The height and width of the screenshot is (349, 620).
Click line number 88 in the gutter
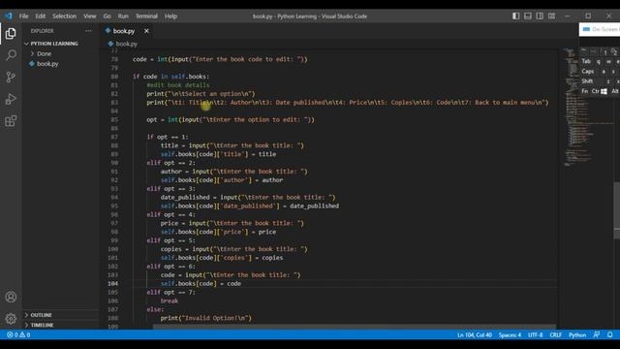coord(114,145)
